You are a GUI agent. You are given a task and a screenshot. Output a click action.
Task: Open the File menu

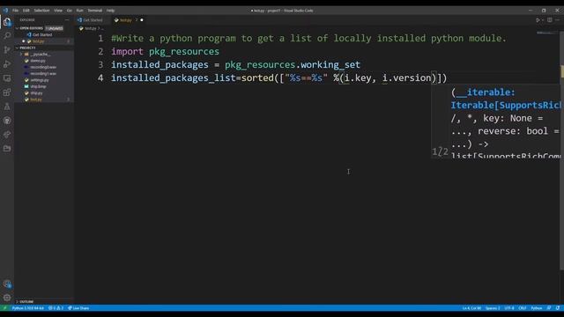(x=16, y=11)
